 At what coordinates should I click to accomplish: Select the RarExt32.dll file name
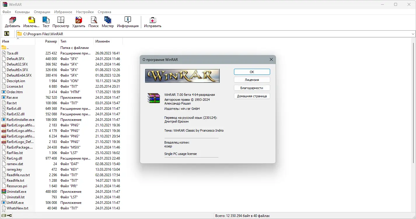[x=15, y=114]
